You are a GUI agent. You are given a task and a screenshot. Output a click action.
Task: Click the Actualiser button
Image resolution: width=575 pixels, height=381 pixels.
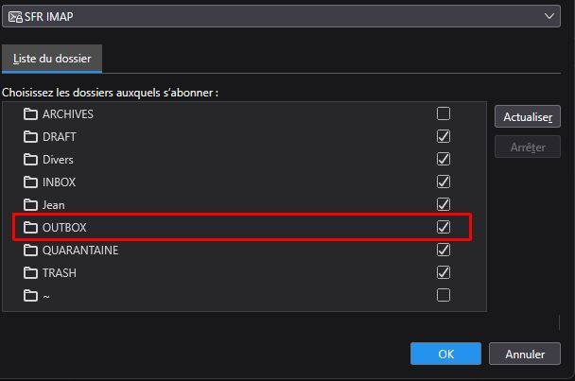pos(527,117)
